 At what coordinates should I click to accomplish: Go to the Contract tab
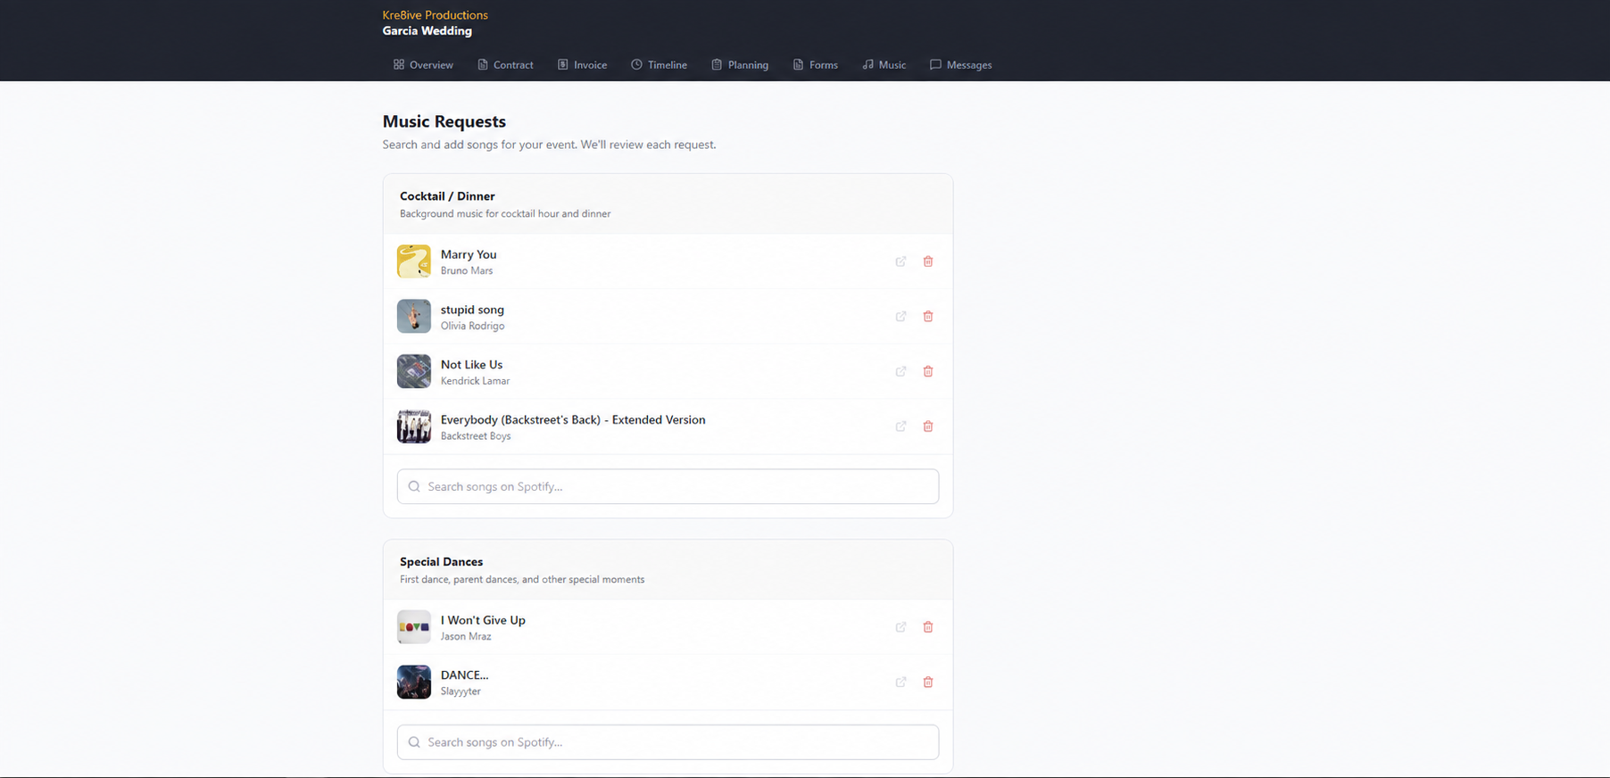pos(505,65)
